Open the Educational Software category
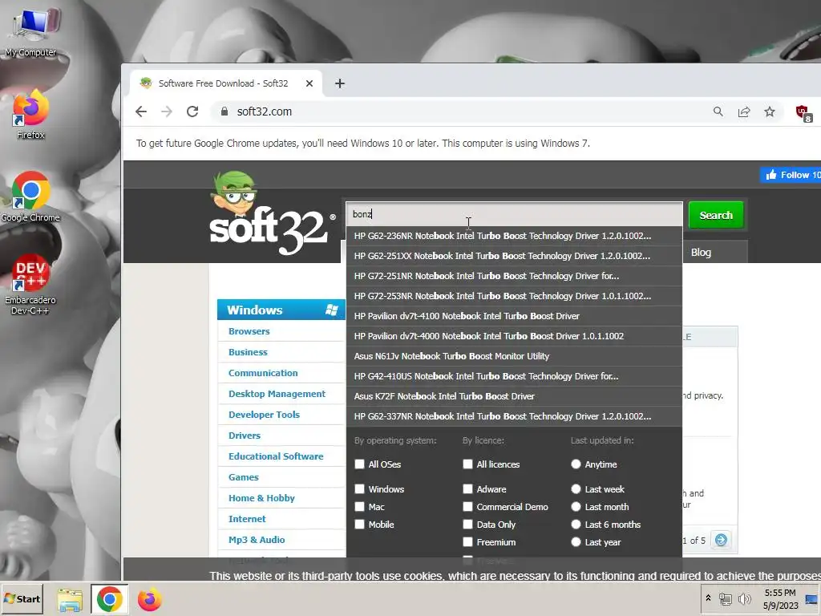This screenshot has width=821, height=616. pos(276,456)
